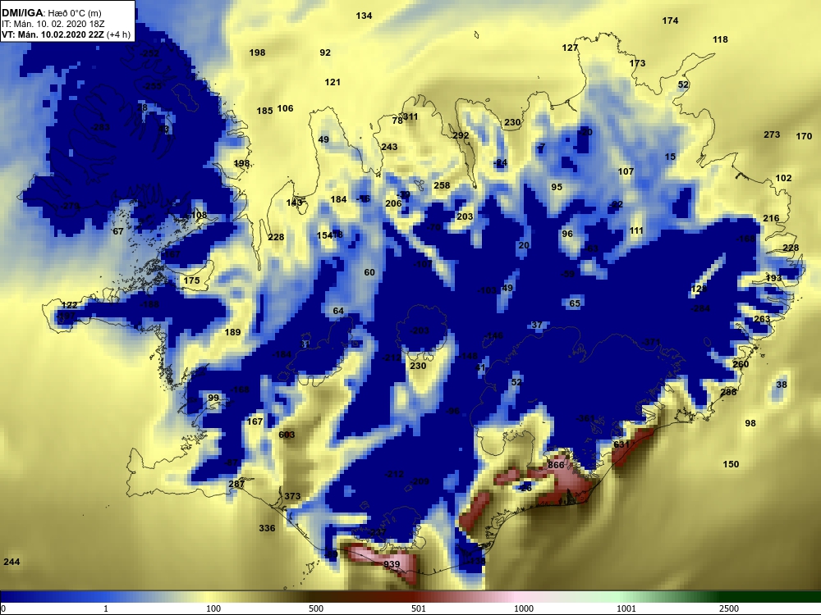The width and height of the screenshot is (821, 615).
Task: Click the map value 106
Action: point(286,108)
